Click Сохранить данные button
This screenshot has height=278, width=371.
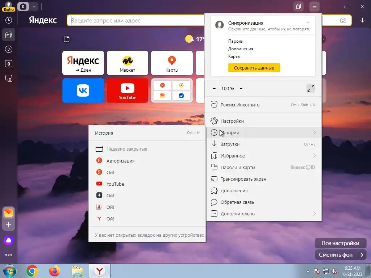[254, 68]
